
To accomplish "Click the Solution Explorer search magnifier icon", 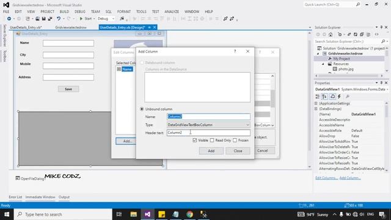I will [383, 42].
